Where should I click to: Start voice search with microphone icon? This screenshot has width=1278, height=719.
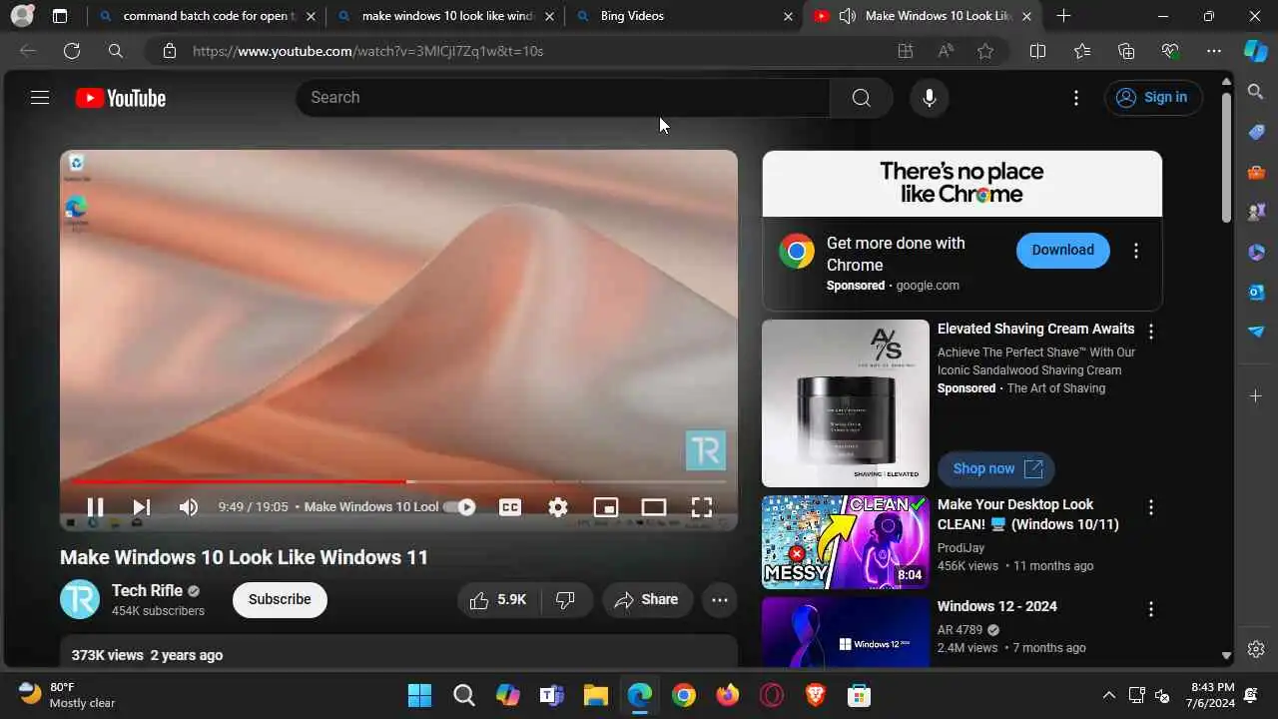tap(929, 98)
